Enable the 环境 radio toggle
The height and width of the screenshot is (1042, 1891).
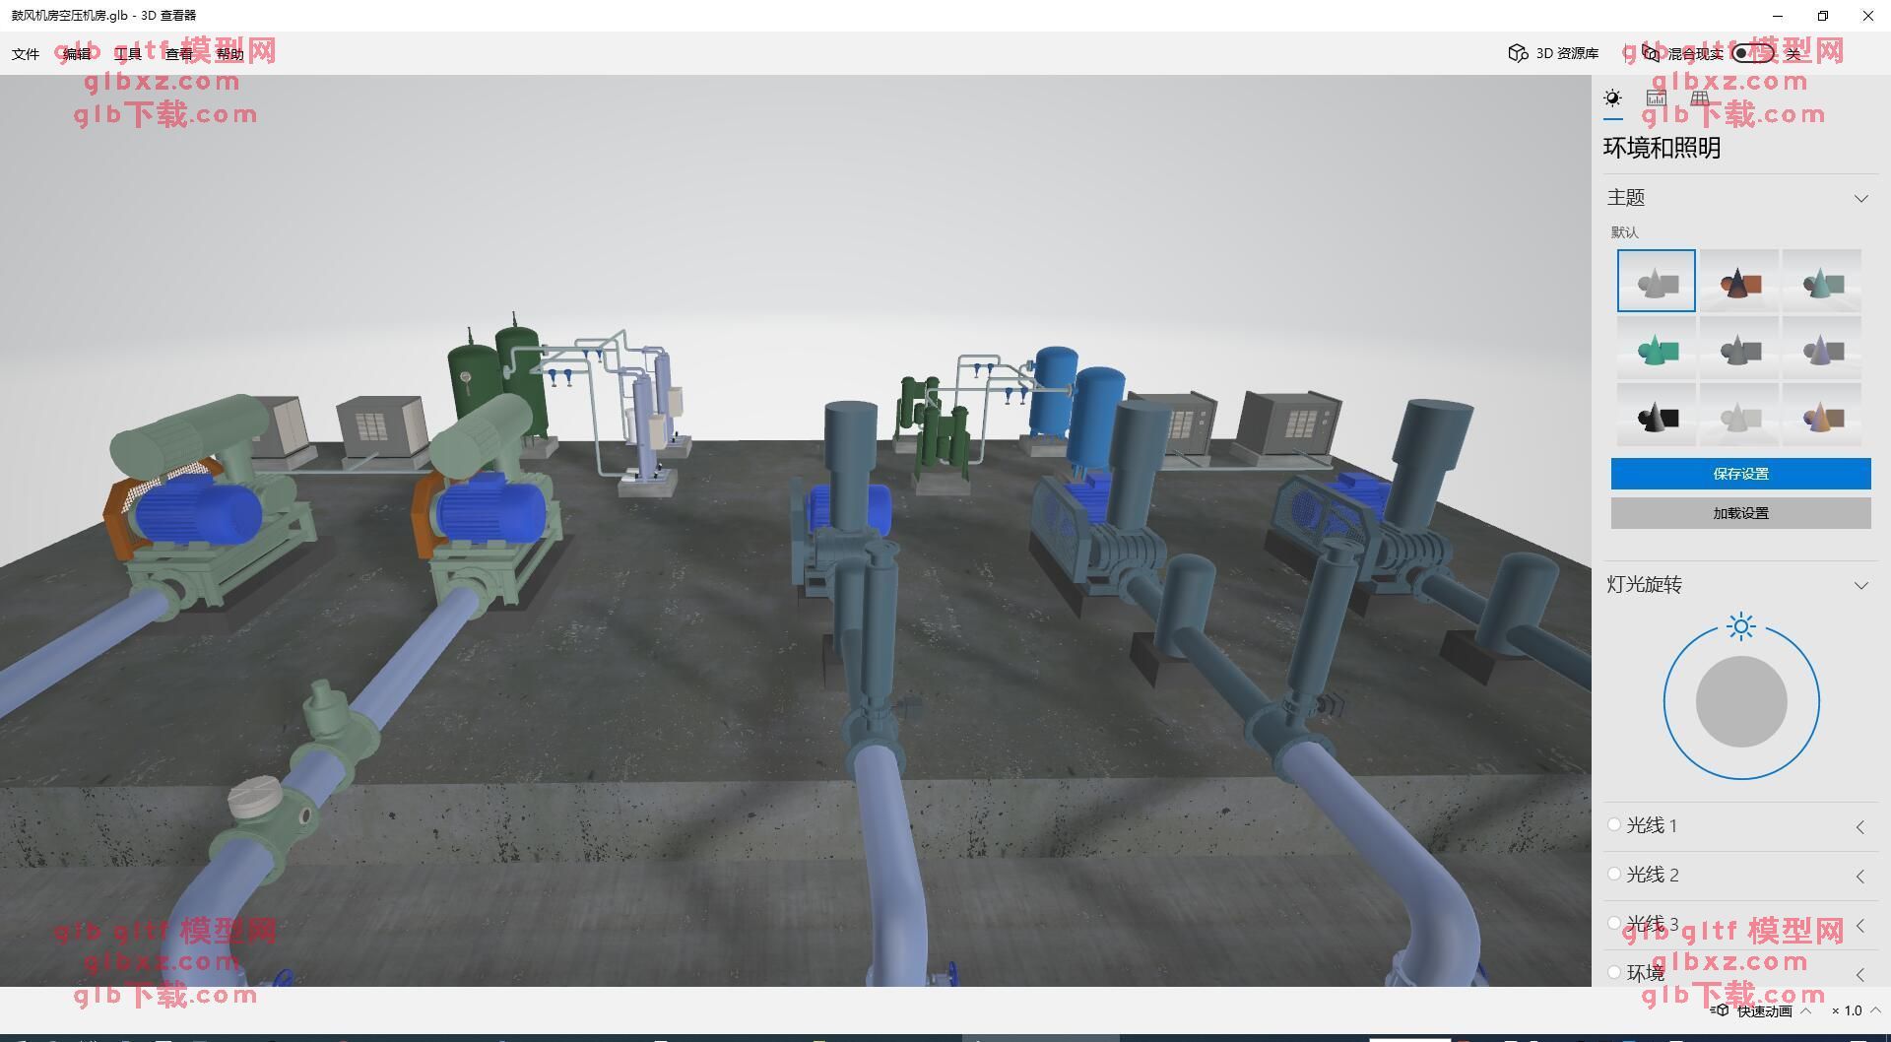click(x=1614, y=972)
